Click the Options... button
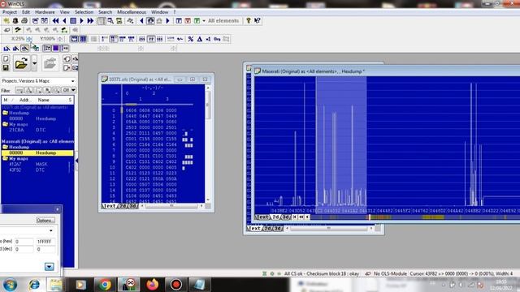The width and height of the screenshot is (520, 292). pos(45,220)
